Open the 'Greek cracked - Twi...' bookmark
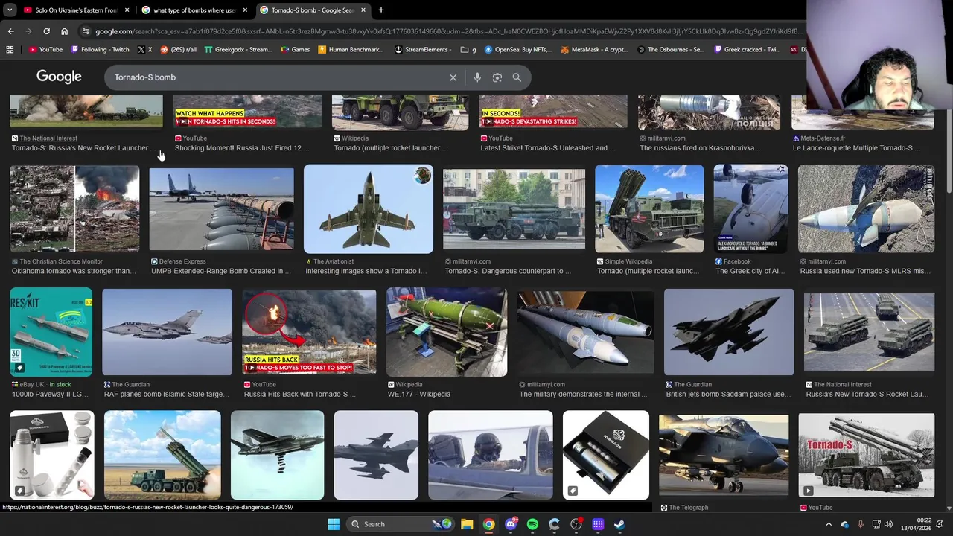 point(747,50)
